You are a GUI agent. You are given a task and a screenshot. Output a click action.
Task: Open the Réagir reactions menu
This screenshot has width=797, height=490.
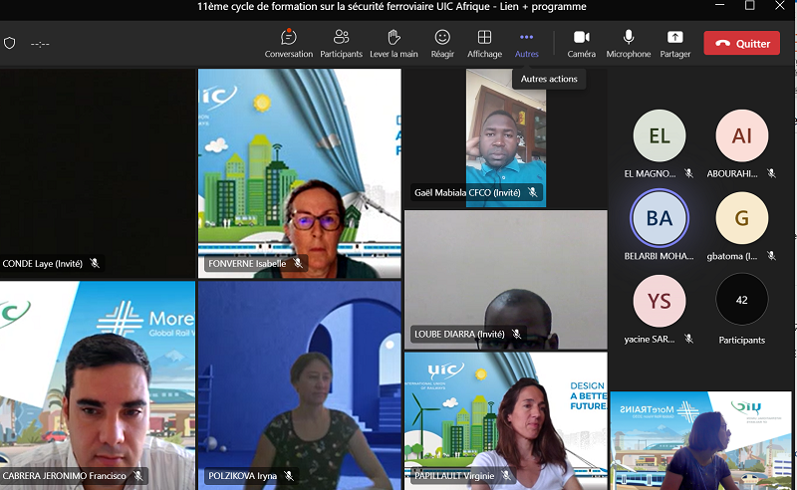442,44
